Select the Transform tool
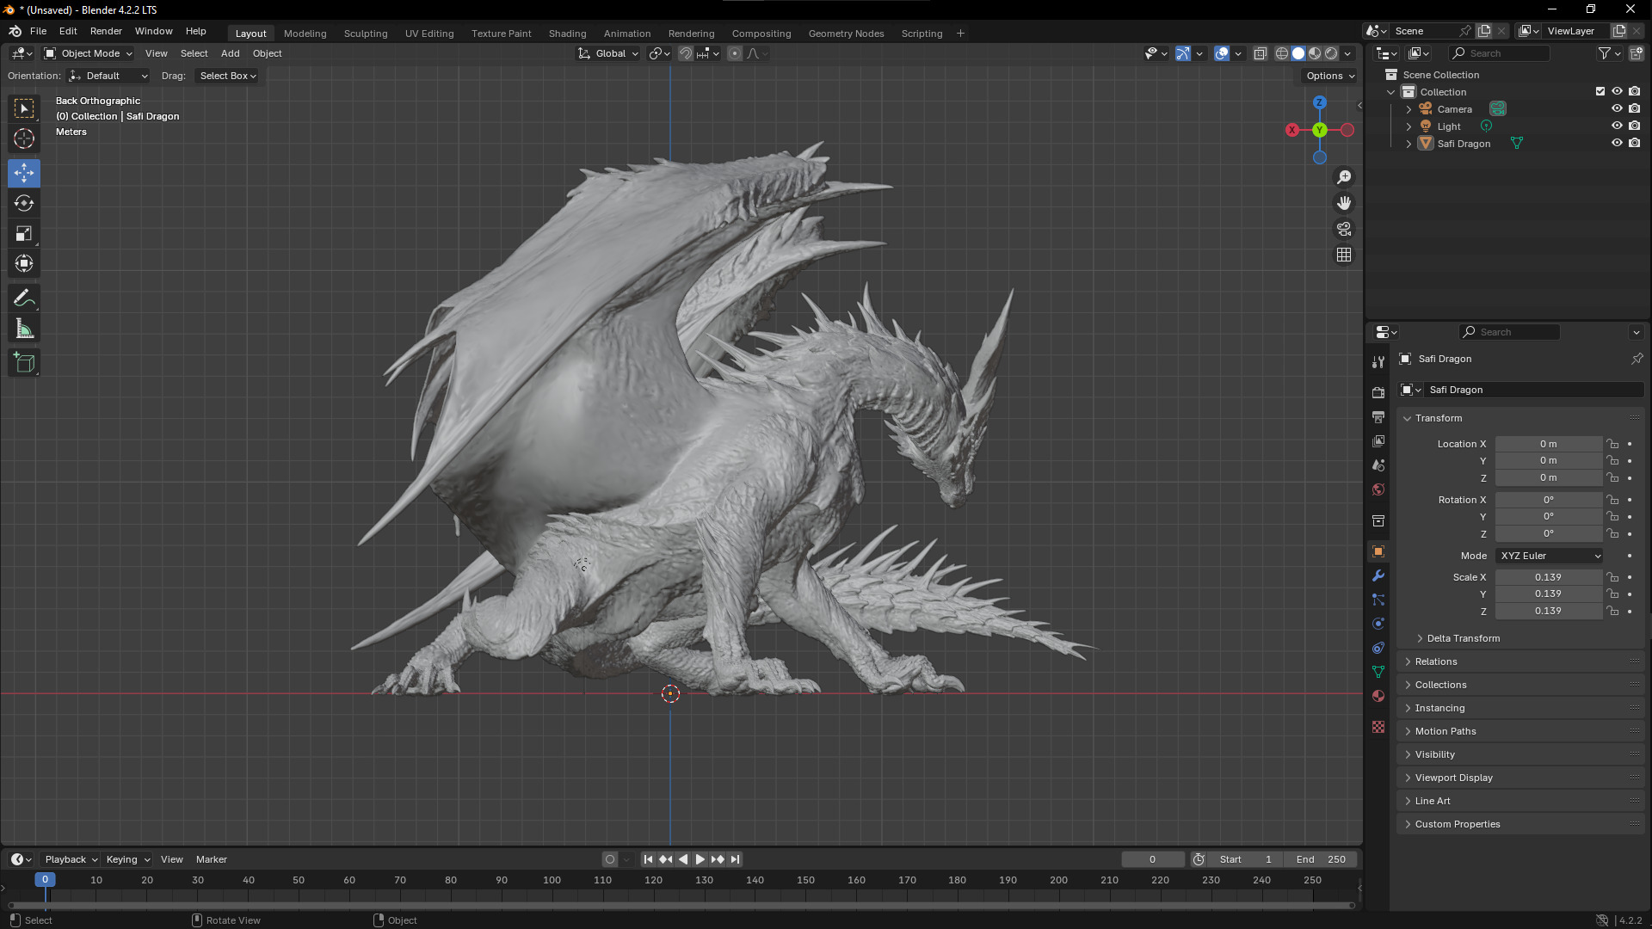 pyautogui.click(x=24, y=263)
